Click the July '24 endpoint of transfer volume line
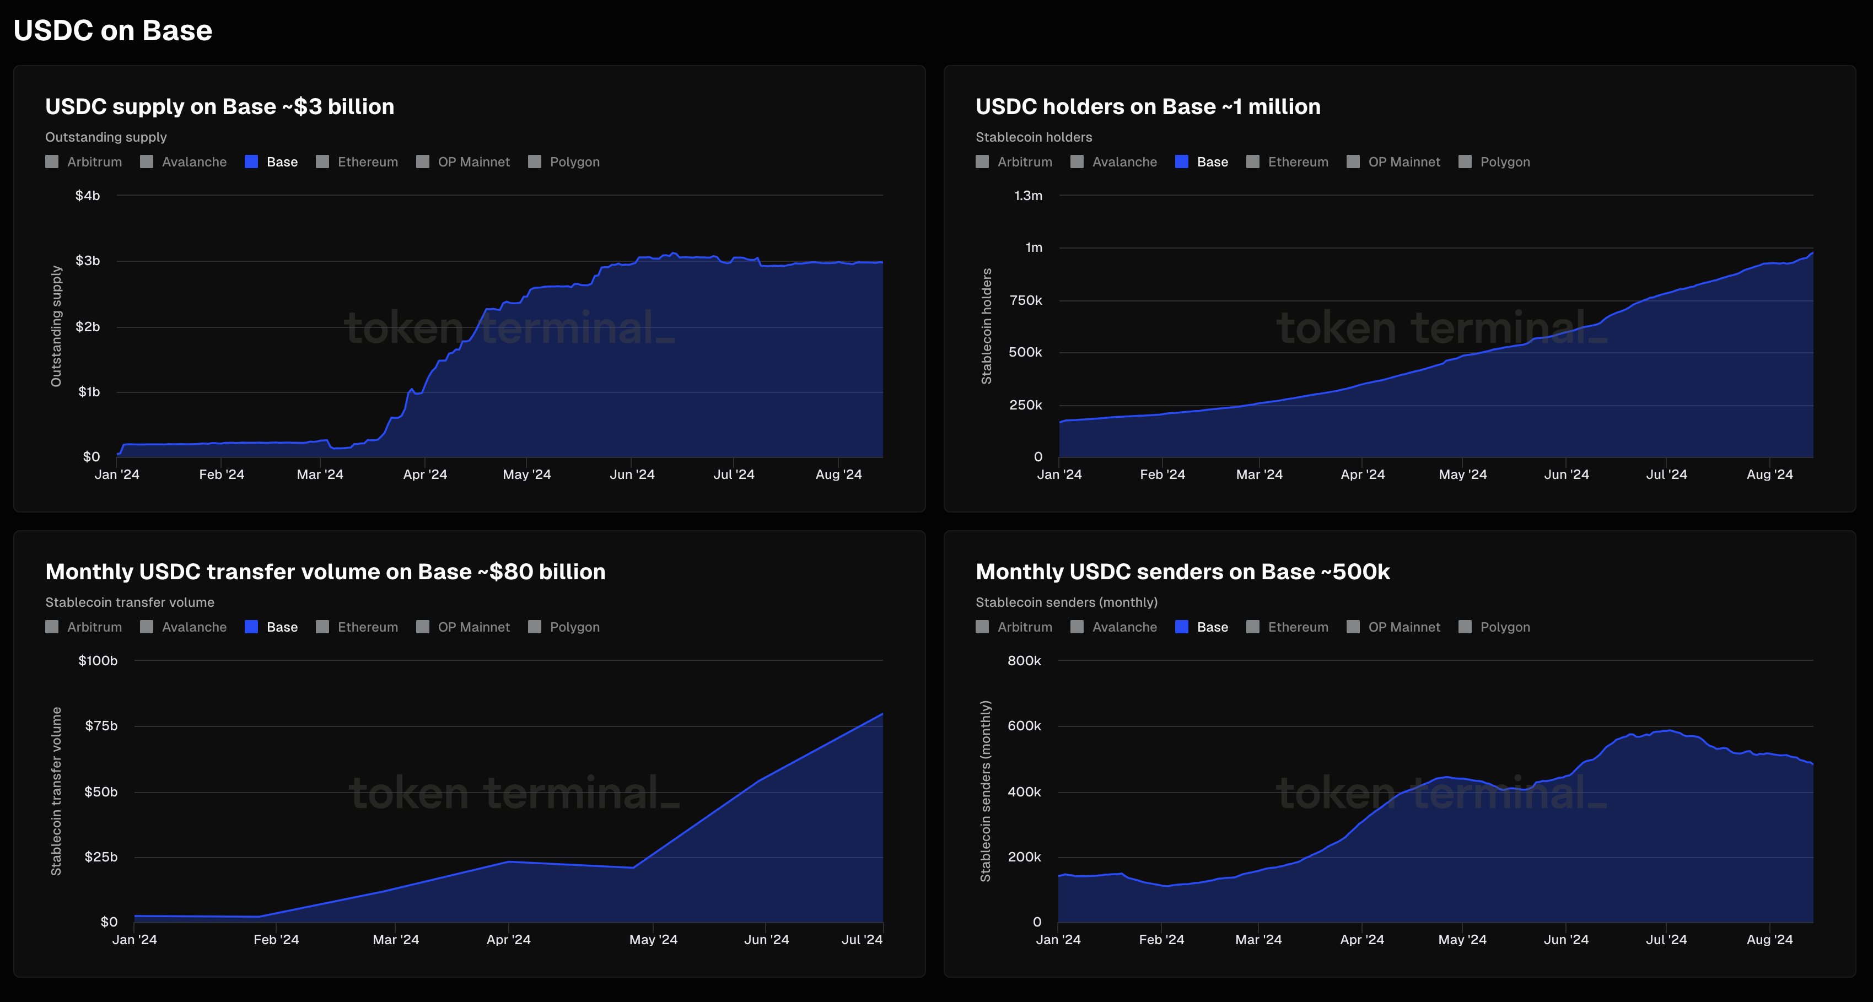The height and width of the screenshot is (1002, 1873). (x=882, y=714)
